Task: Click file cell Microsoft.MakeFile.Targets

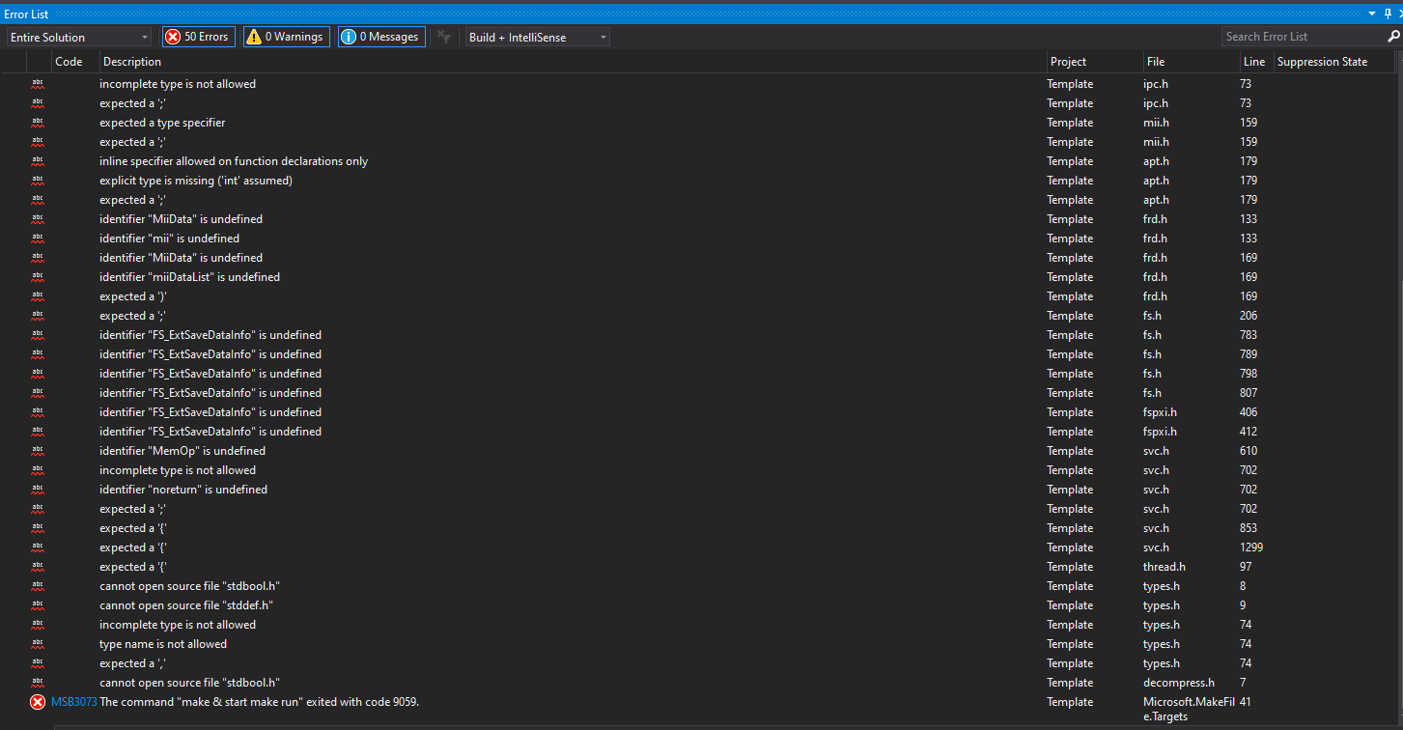Action: pos(1191,709)
